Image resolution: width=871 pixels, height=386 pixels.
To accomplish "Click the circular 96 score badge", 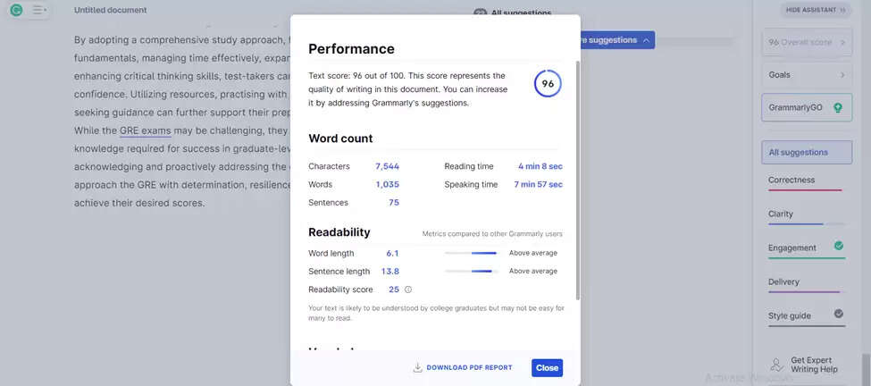I will [548, 83].
